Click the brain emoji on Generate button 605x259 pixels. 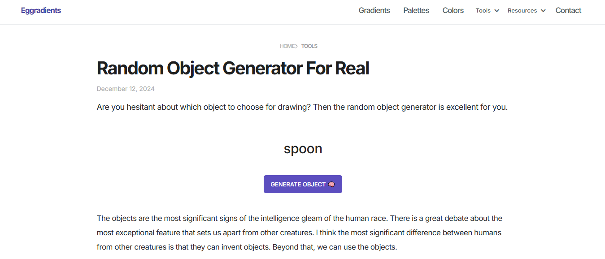click(331, 184)
